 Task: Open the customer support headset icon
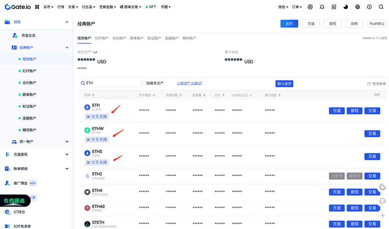click(383, 201)
